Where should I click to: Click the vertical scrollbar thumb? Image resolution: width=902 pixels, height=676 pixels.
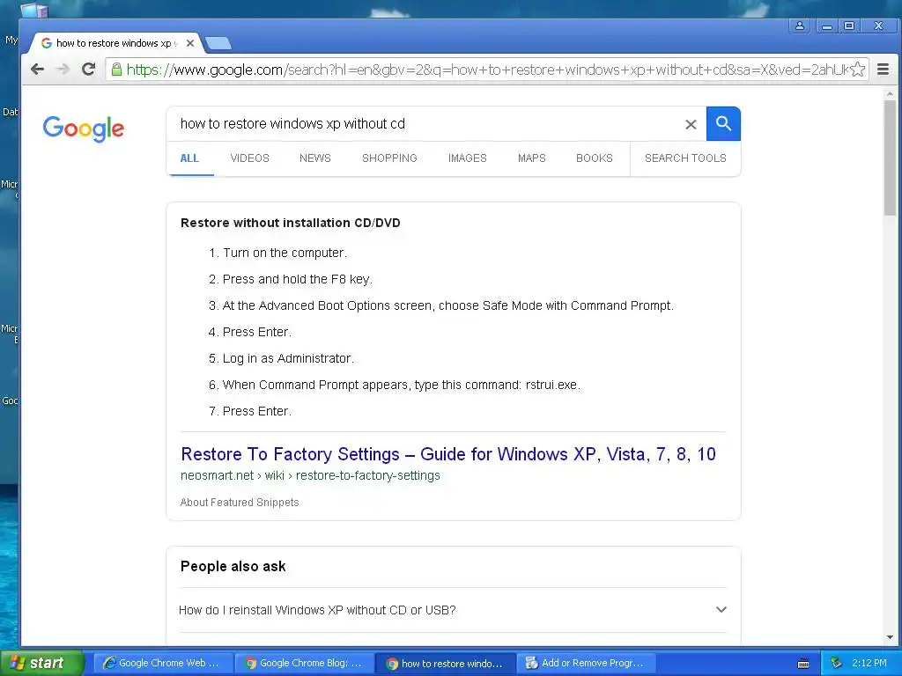[890, 158]
